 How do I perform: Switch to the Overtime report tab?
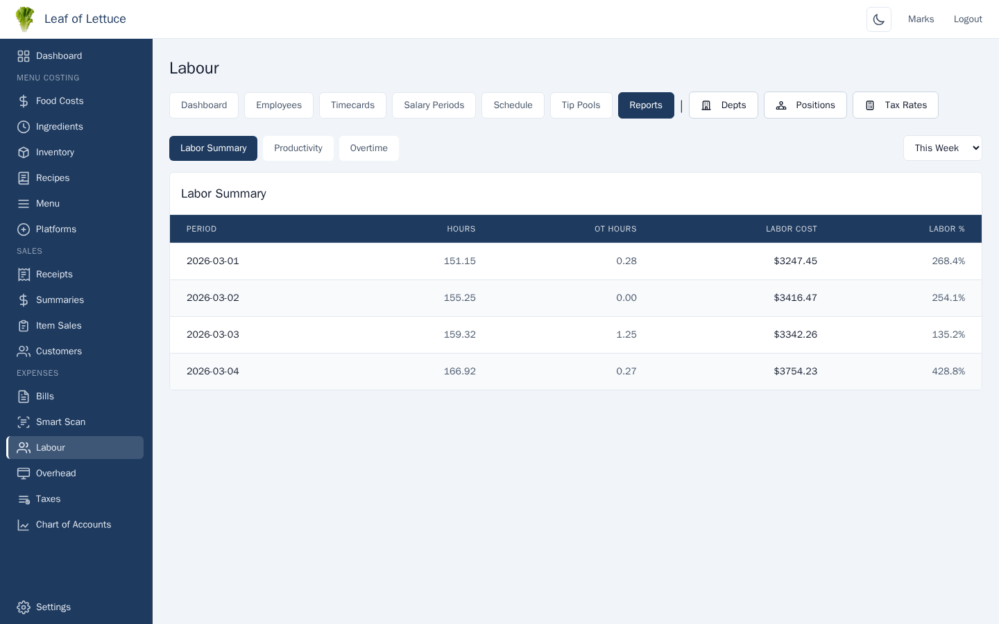(x=368, y=148)
